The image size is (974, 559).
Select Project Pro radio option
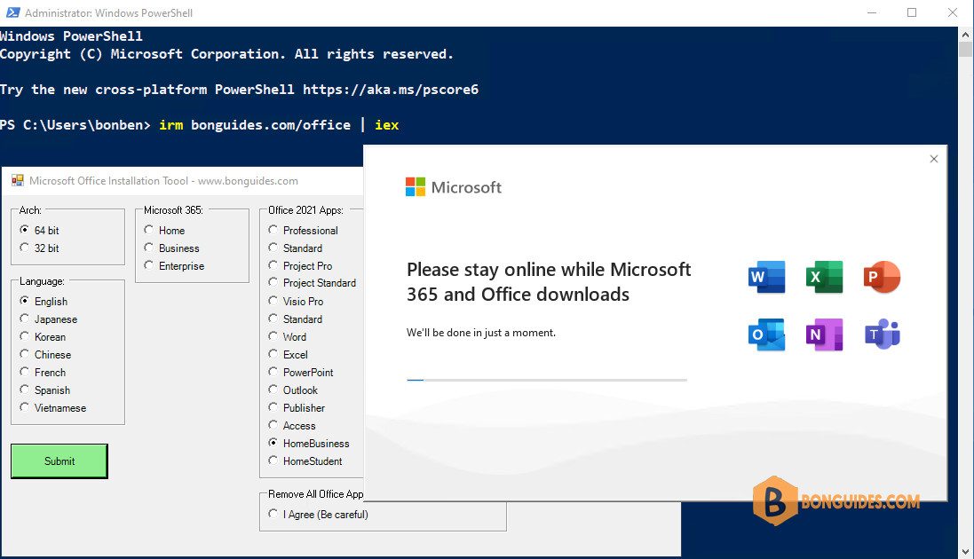(x=300, y=266)
